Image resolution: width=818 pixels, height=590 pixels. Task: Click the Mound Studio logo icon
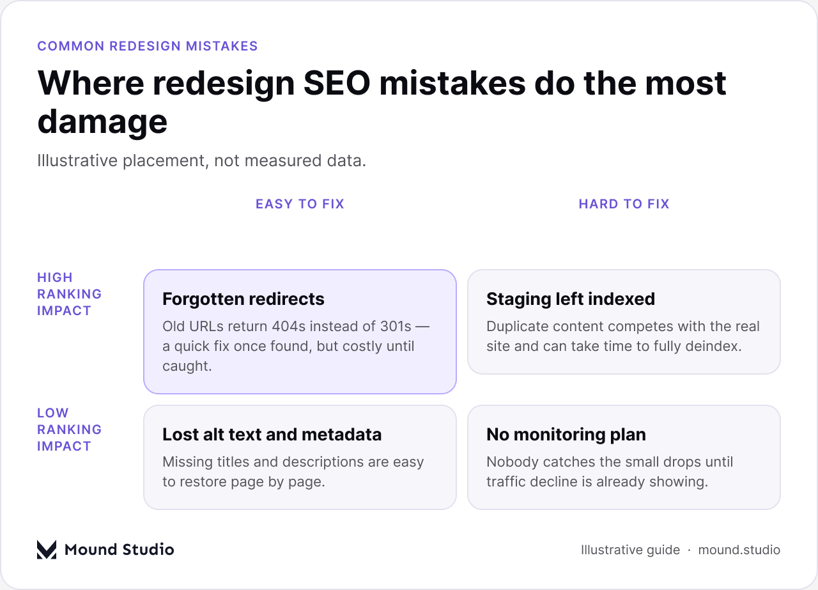tap(47, 550)
